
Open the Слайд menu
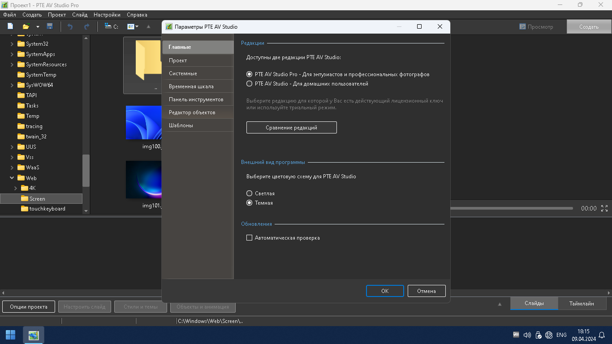coord(80,15)
